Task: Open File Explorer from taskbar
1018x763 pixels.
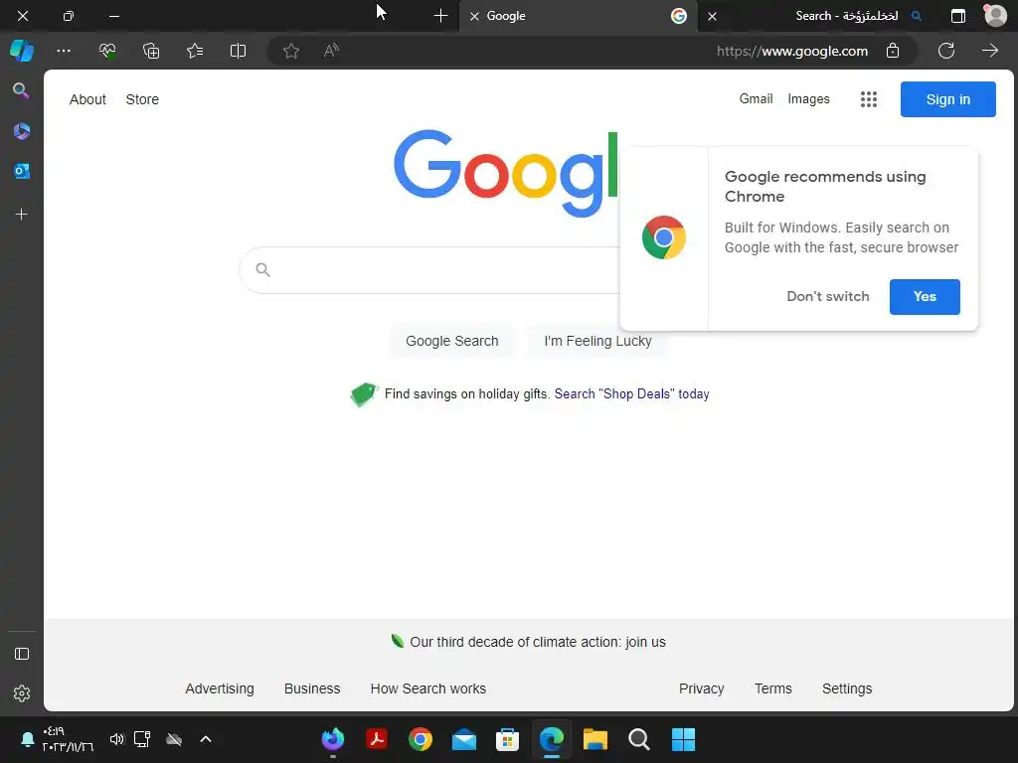Action: tap(595, 739)
